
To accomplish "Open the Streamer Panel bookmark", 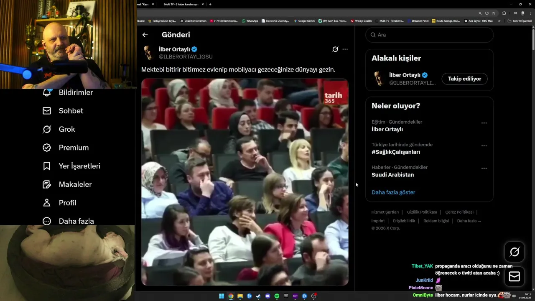I will 418,20.
